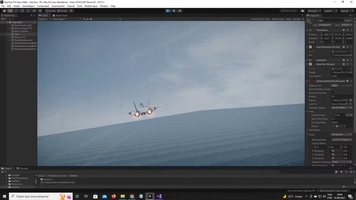The image size is (356, 200).
Task: Advance one frame with the Step button
Action: click(x=180, y=11)
